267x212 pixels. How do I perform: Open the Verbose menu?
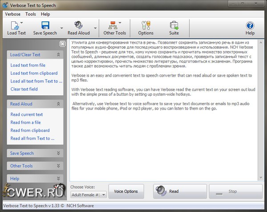coord(12,14)
